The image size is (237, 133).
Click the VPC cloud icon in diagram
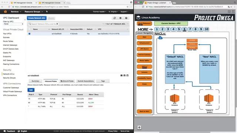160,38
